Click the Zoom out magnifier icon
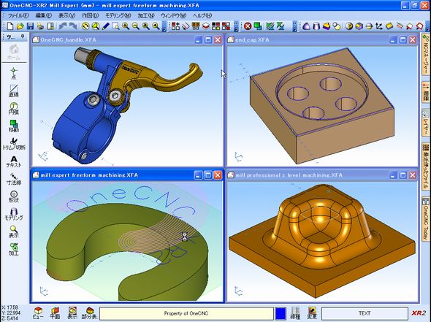 tap(136, 26)
